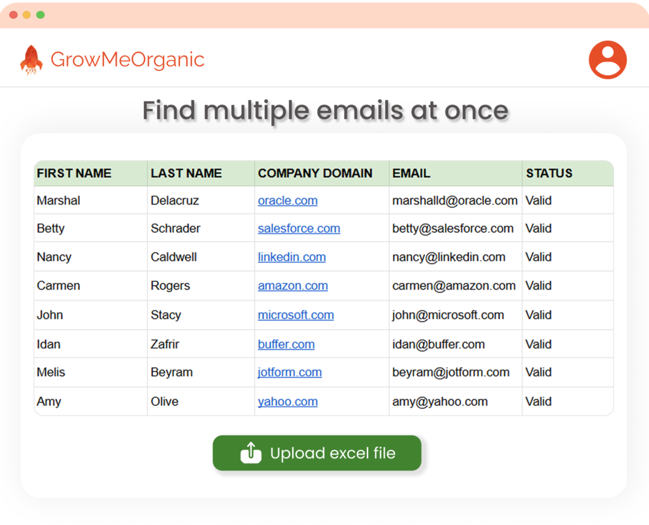The height and width of the screenshot is (525, 649).
Task: Visit the yahoo.com link
Action: click(x=288, y=402)
